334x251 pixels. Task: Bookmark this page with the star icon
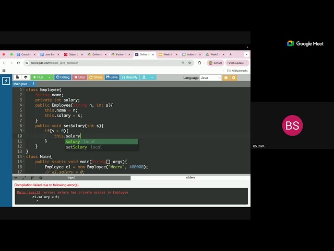(189, 63)
